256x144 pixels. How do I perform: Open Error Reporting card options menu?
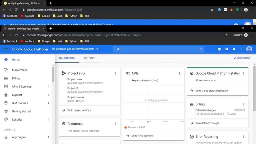(244, 137)
